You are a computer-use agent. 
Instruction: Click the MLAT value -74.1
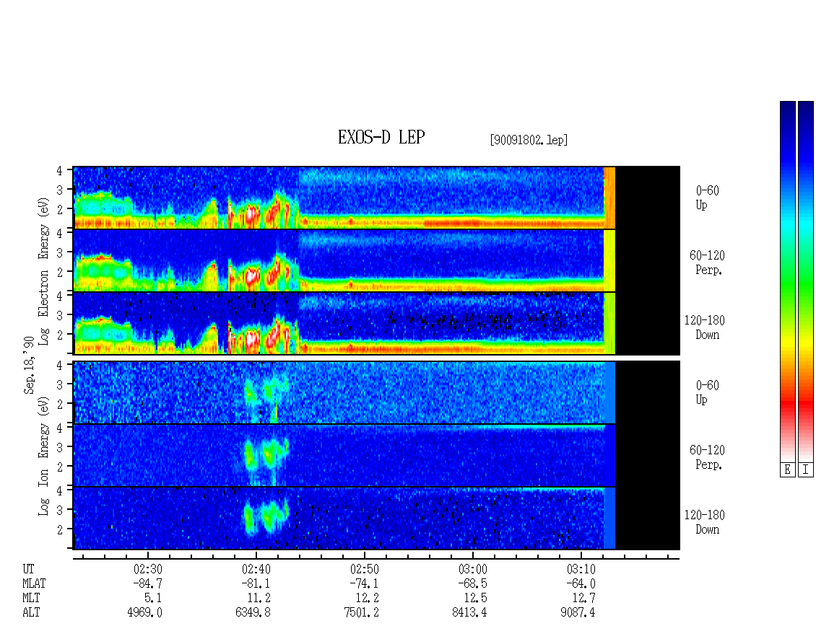pos(364,583)
